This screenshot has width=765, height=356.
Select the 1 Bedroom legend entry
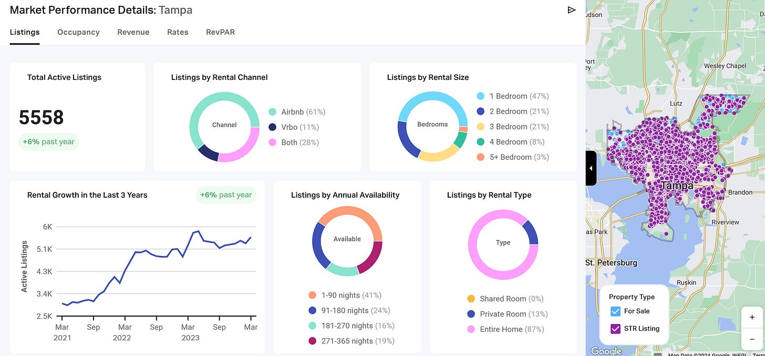pyautogui.click(x=512, y=96)
